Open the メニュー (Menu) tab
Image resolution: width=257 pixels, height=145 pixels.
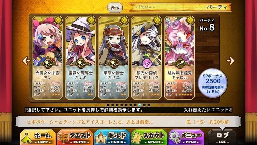click(186, 138)
